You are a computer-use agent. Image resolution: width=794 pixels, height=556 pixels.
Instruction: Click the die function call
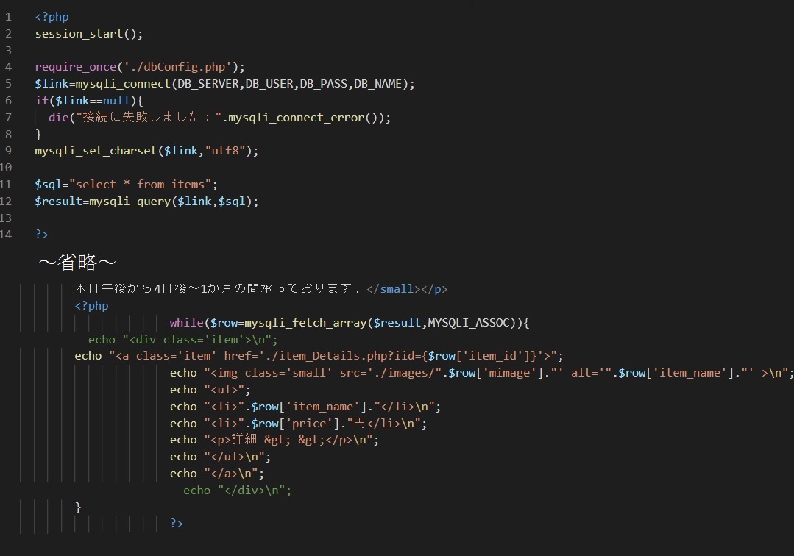[x=58, y=118]
